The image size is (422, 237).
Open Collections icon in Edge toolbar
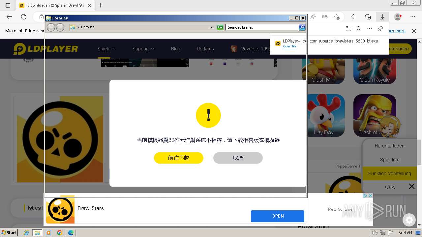[368, 17]
